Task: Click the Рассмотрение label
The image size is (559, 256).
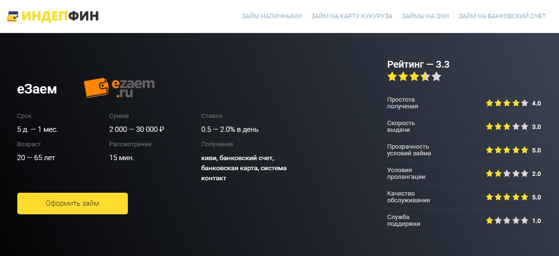Action: (130, 144)
